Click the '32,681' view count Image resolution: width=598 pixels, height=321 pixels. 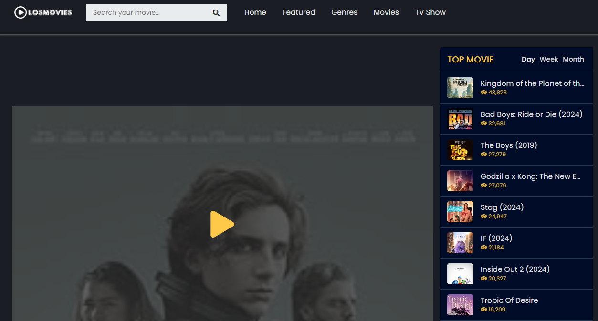tap(497, 124)
